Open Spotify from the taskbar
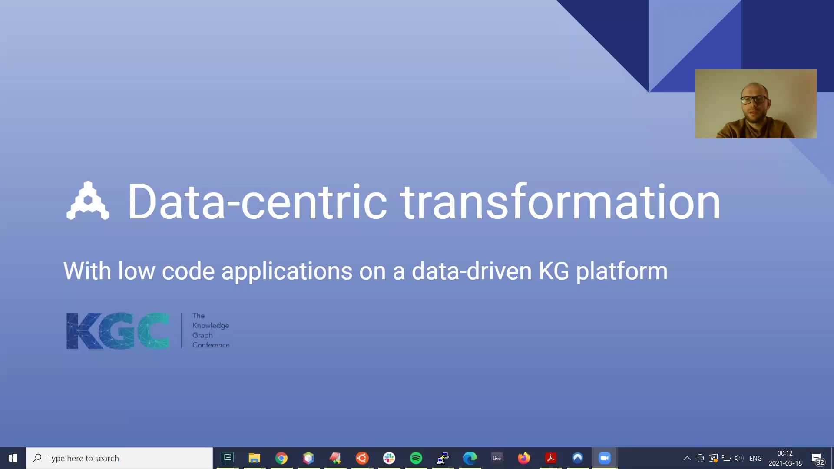Screen dimensions: 834x469 (416, 458)
